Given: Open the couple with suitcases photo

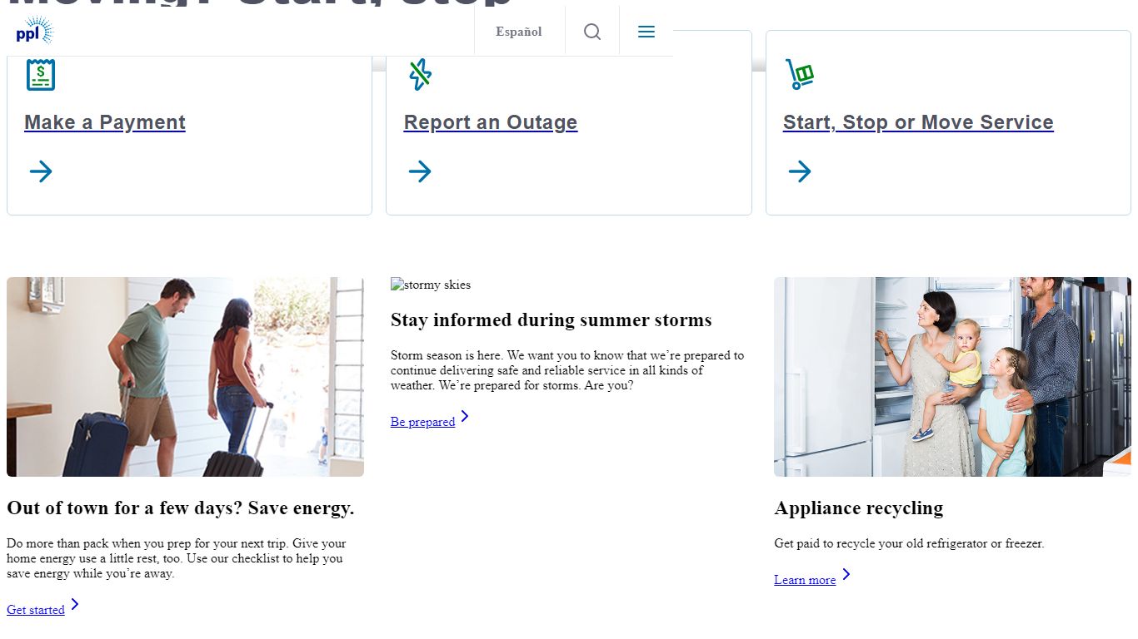Looking at the screenshot, I should click(185, 377).
